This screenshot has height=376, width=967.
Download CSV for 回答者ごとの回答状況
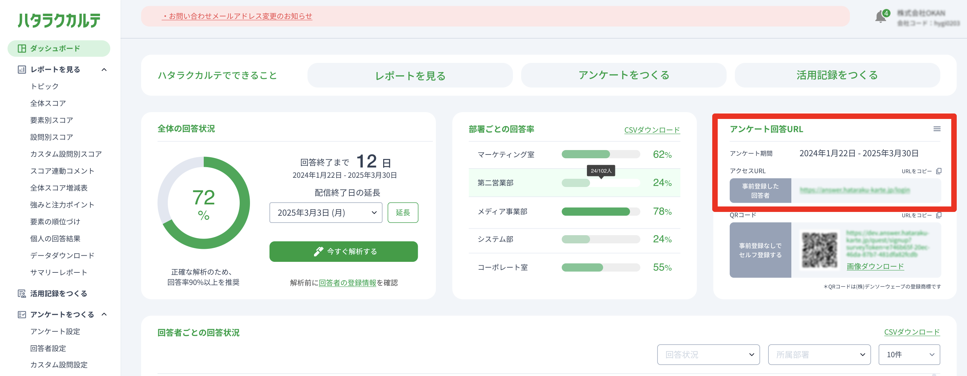(x=912, y=332)
